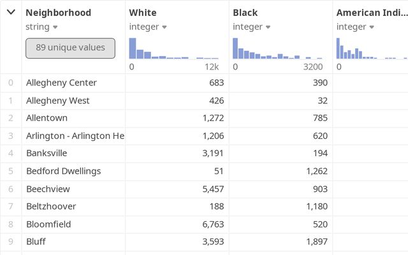Open the Black integer type dropdown
This screenshot has height=255, width=408.
[268, 27]
